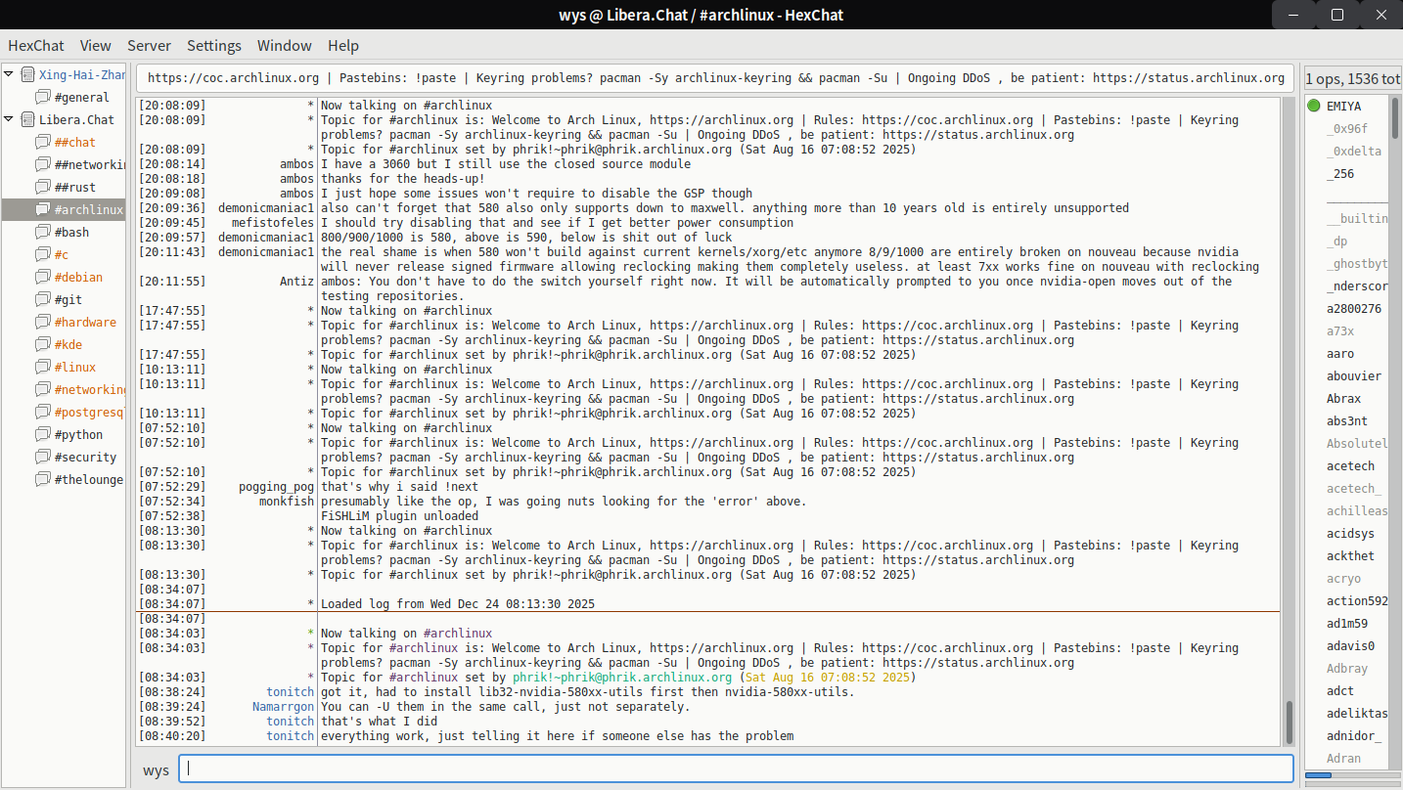Collapse the Xing-Hai-Zhan server tree
Screen dimensions: 1403x790
pyautogui.click(x=10, y=74)
